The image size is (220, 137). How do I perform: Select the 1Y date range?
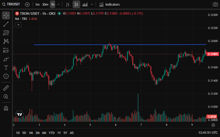tap(59, 133)
